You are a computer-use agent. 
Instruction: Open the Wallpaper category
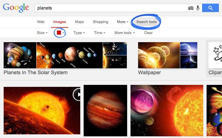(149, 73)
